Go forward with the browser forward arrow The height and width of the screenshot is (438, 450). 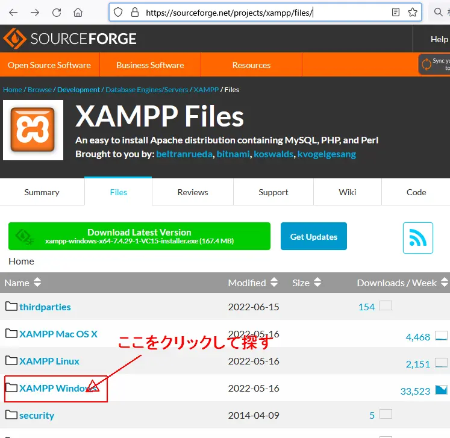[35, 12]
